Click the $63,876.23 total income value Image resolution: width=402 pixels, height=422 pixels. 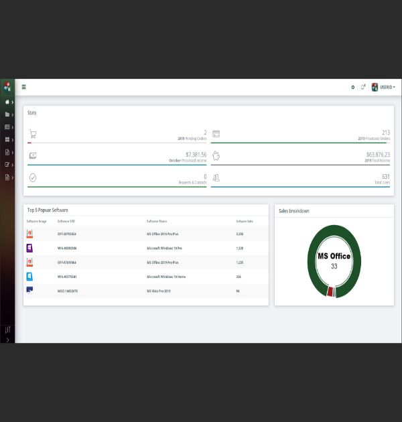coord(378,155)
